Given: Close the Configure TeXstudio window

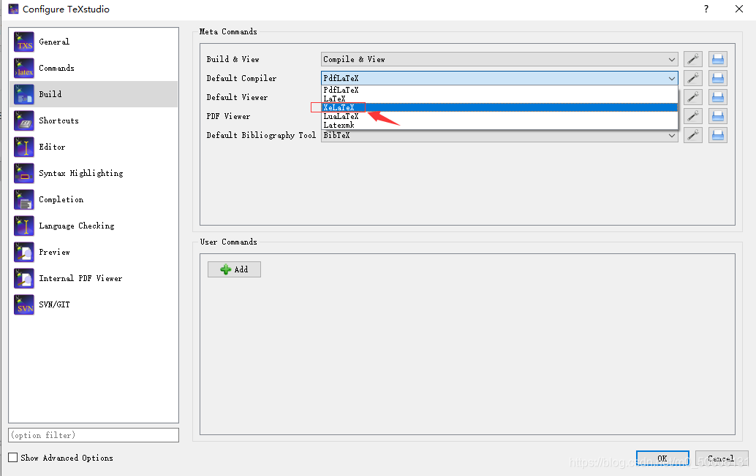Looking at the screenshot, I should (739, 9).
